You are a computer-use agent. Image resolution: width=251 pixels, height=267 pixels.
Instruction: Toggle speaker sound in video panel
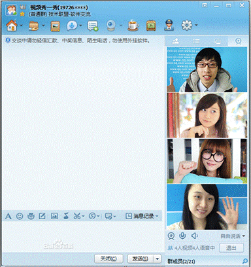[x=194, y=236]
